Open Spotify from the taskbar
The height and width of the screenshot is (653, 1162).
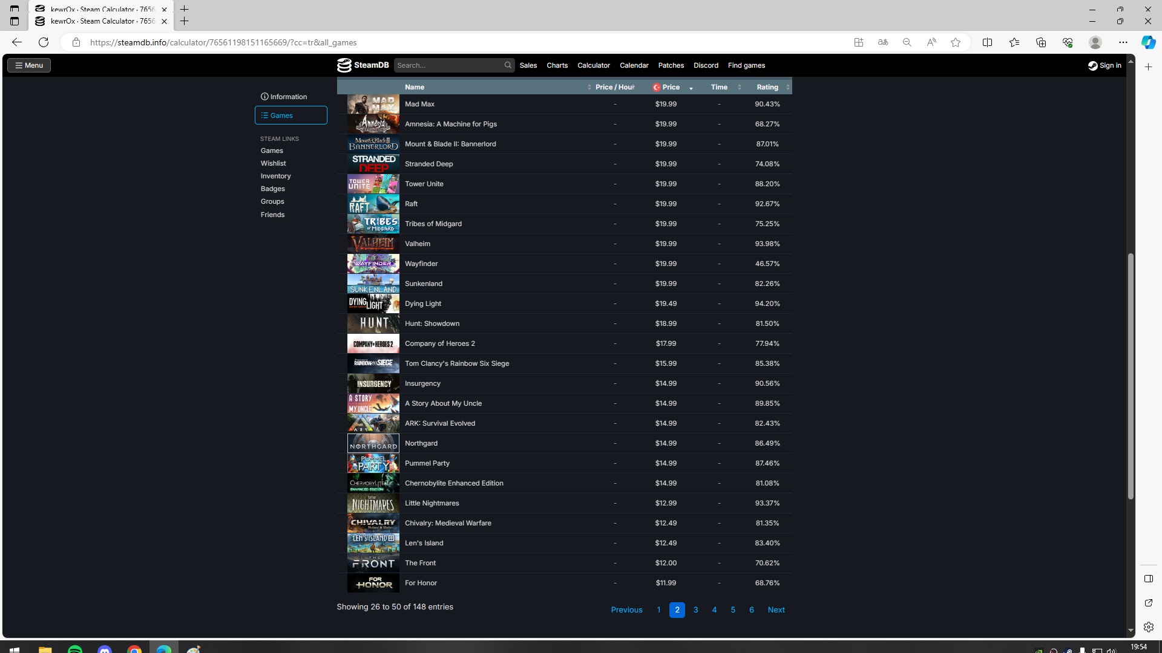coord(75,649)
